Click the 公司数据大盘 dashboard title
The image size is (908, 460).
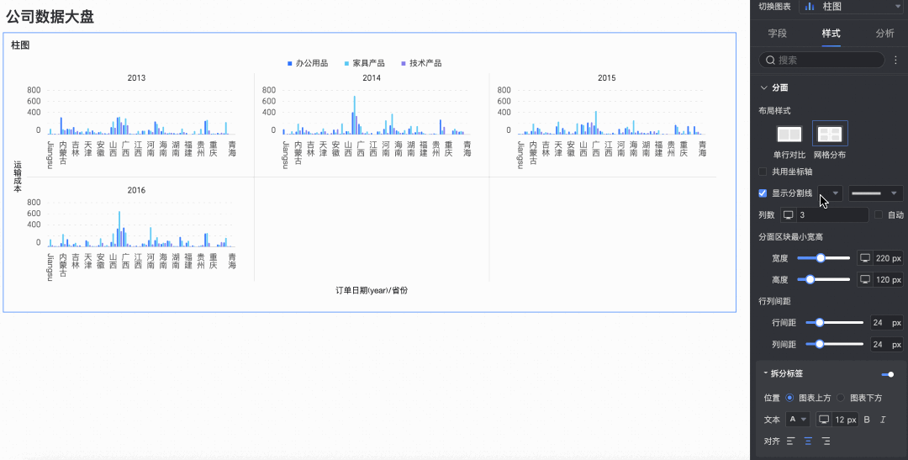[x=50, y=17]
